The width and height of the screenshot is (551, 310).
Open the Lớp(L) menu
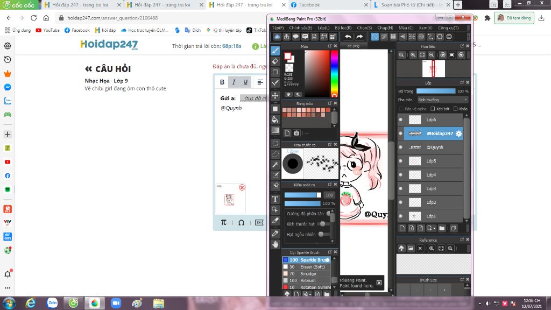(x=323, y=28)
